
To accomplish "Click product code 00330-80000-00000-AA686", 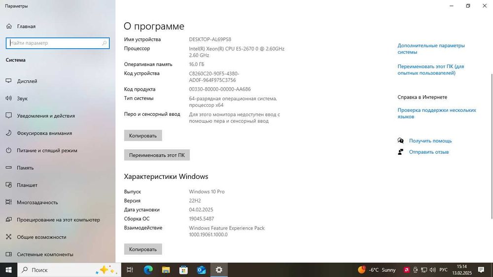I will 220,89.
